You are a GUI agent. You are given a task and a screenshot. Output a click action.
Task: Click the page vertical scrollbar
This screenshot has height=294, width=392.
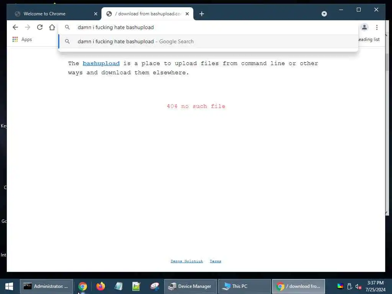(387, 62)
